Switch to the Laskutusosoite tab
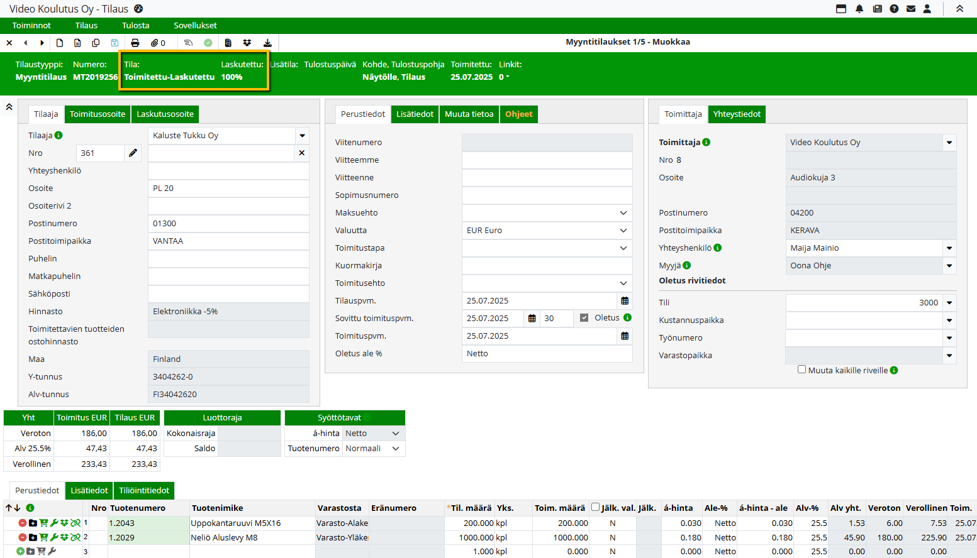Viewport: 977px width, 558px height. pyautogui.click(x=165, y=114)
